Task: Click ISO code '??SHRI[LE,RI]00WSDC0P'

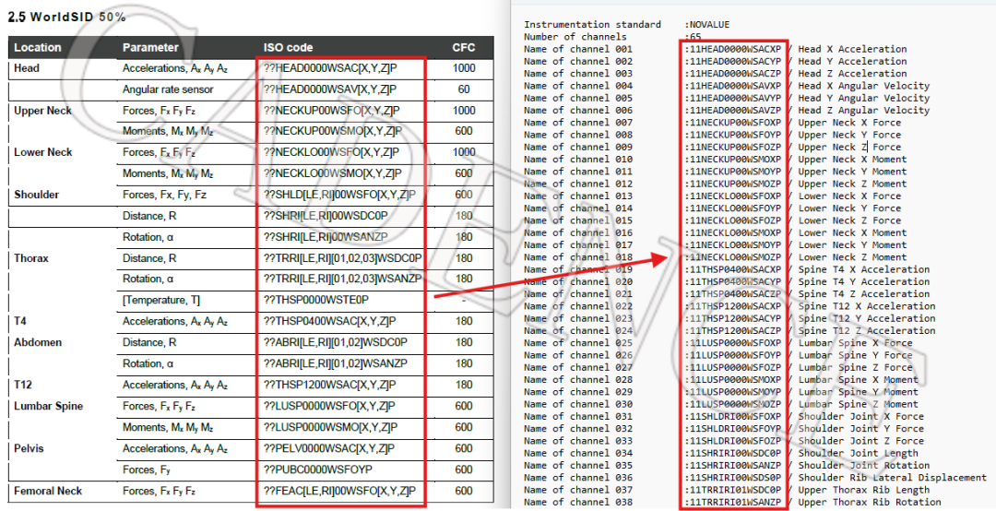Action: (x=326, y=216)
